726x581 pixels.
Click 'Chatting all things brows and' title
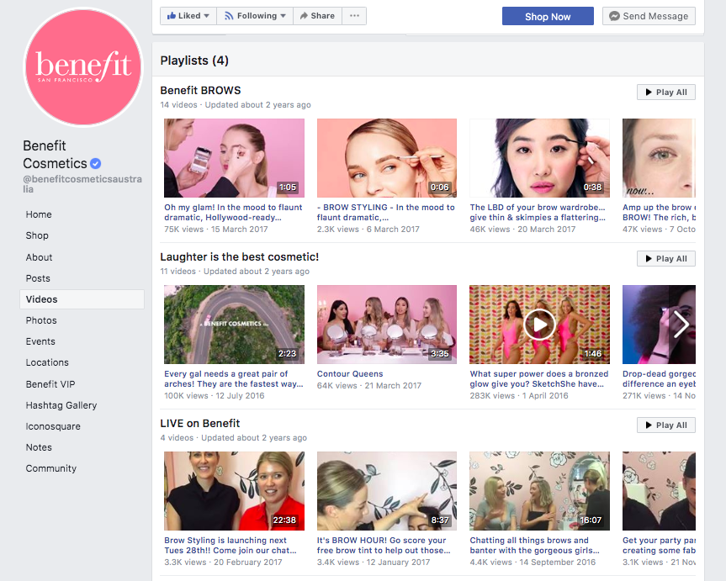click(535, 546)
